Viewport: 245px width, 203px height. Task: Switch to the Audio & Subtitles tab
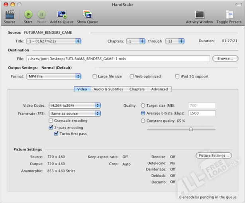[x=108, y=89]
